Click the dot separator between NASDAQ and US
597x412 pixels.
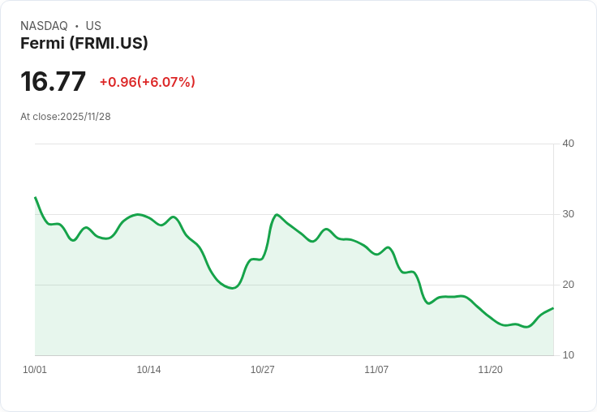pyautogui.click(x=77, y=26)
